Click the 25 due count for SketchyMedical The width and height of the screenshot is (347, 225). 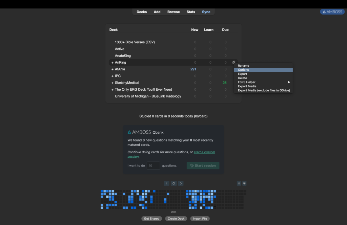coord(225,83)
